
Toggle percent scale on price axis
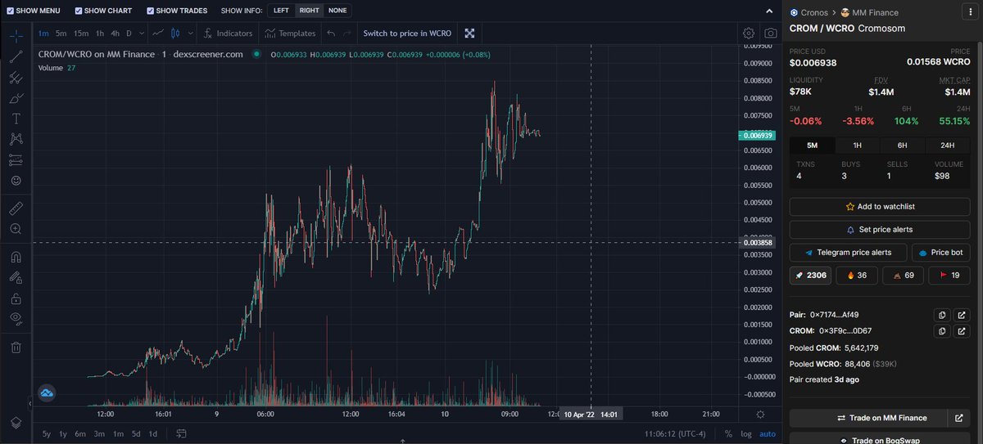728,433
